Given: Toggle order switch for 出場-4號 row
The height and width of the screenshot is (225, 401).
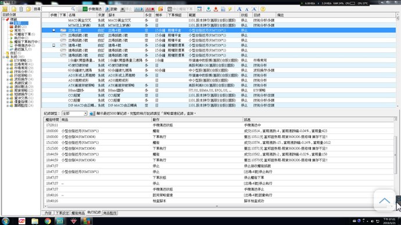Looking at the screenshot, I should (x=63, y=30).
